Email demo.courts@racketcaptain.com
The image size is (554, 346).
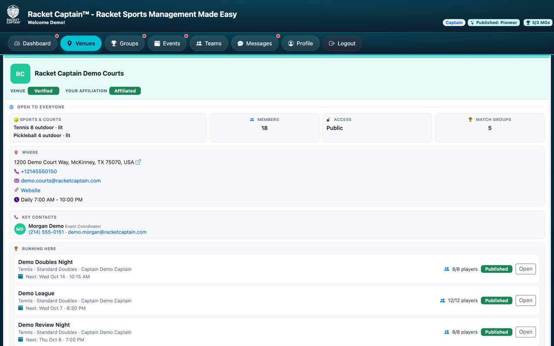61,181
